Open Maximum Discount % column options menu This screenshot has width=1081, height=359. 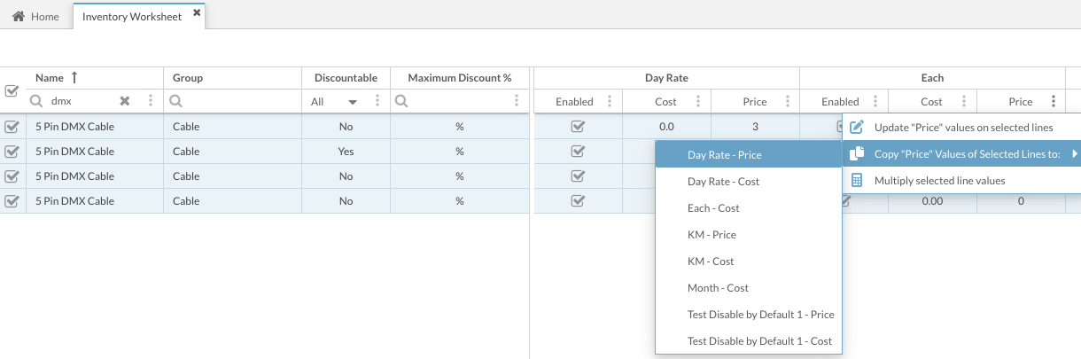(517, 101)
